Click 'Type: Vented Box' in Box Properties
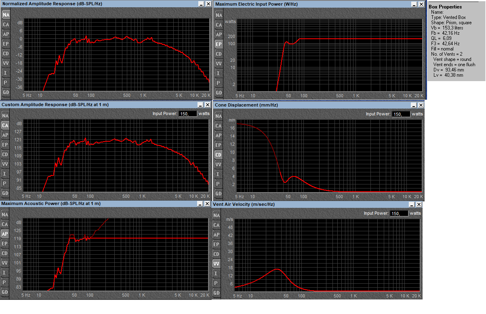The image size is (486, 314). point(448,17)
